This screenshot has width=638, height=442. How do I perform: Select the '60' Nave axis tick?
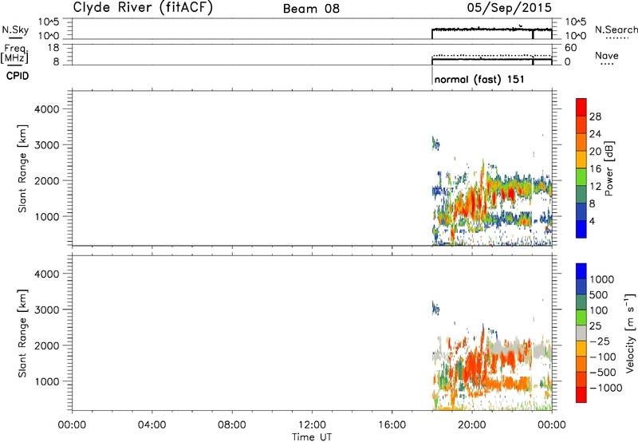[570, 48]
